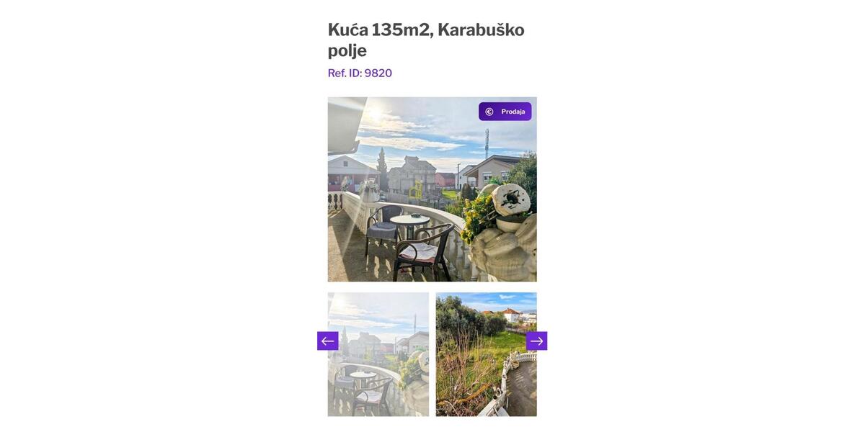Click the left arrow for previous photo

(328, 341)
